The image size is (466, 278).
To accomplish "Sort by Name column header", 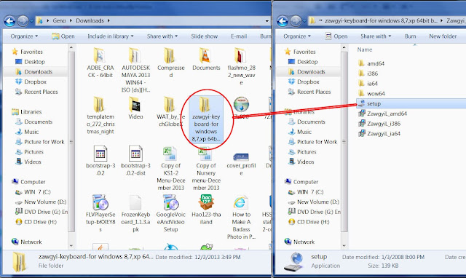I will [x=365, y=49].
